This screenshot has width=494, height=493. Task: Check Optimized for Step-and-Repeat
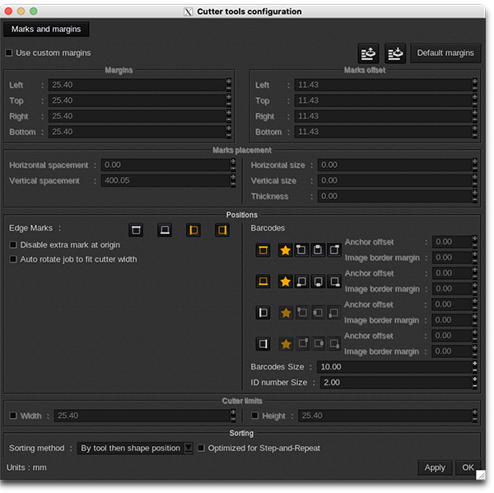click(201, 448)
